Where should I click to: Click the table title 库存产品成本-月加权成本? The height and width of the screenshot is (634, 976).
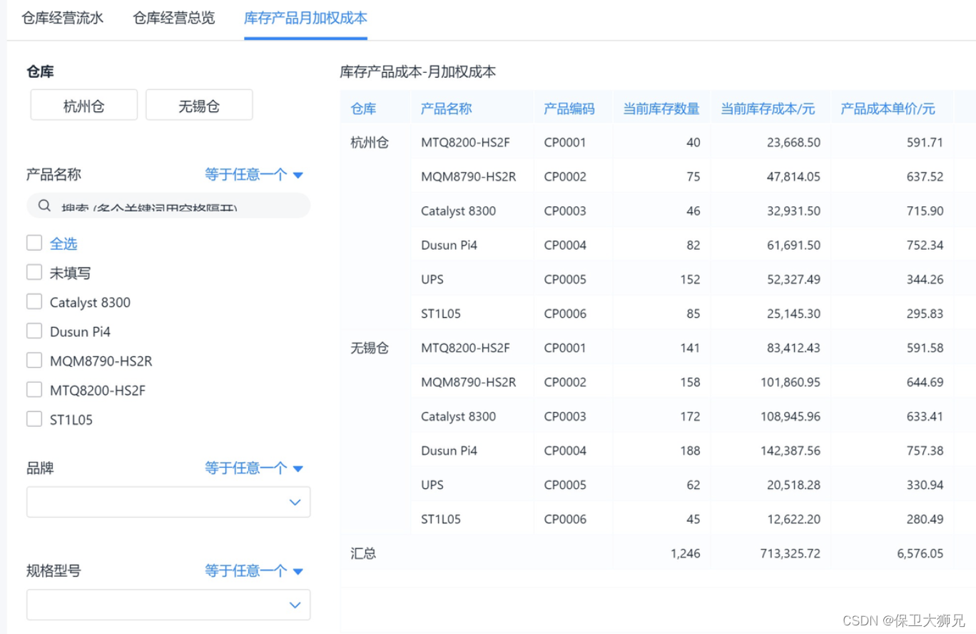(418, 71)
